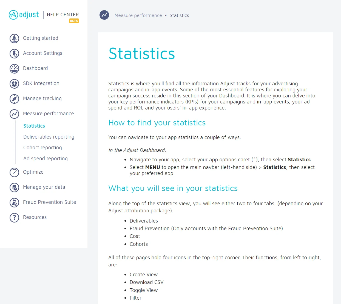Open SDK integration in the sidebar
Image resolution: width=341 pixels, height=304 pixels.
pyautogui.click(x=41, y=83)
